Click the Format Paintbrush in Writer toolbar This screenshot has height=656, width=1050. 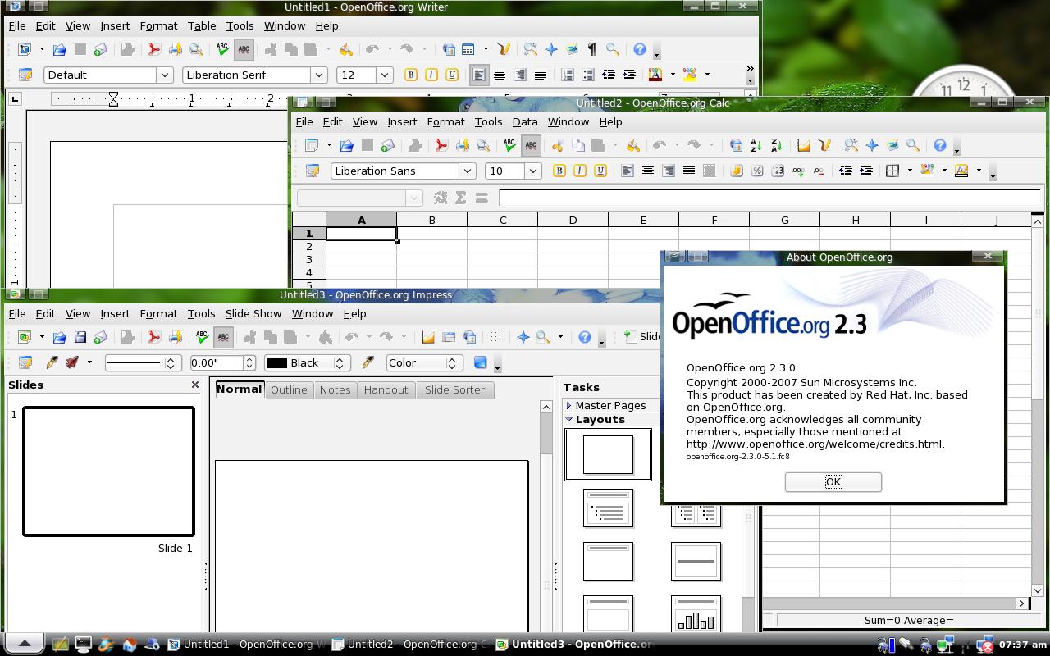(x=345, y=49)
